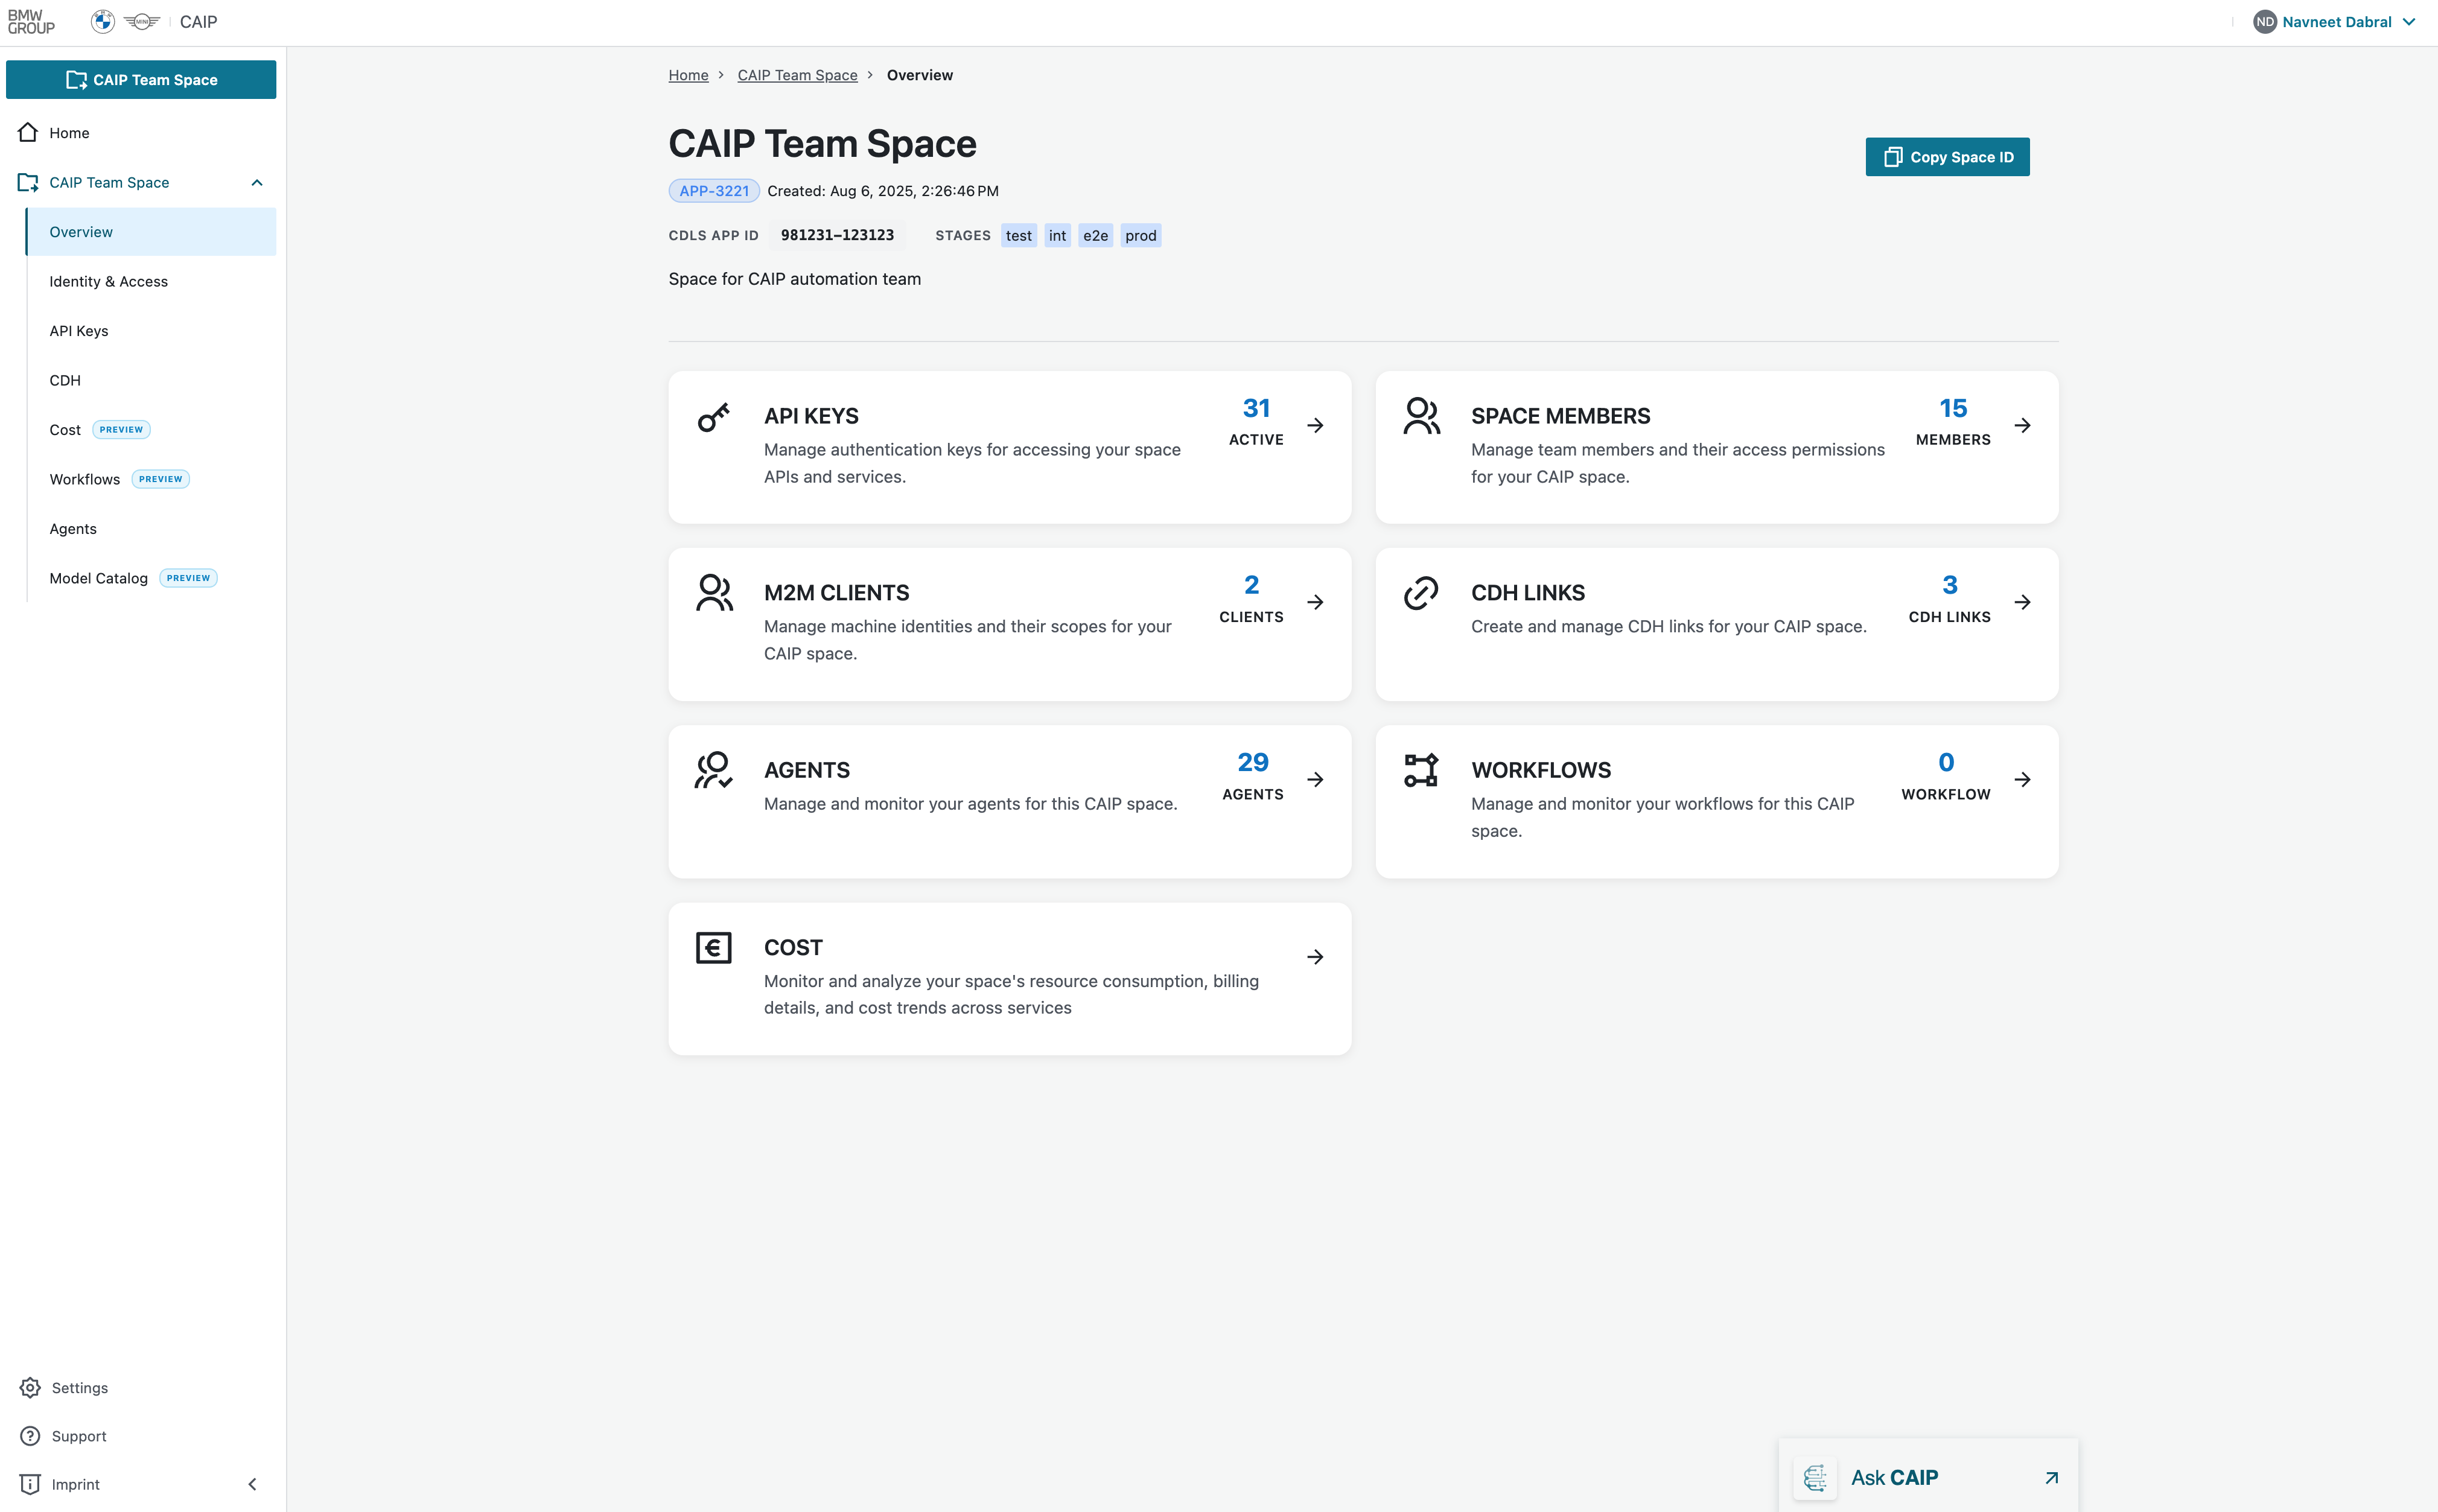This screenshot has height=1512, width=2438.
Task: Click the CAIP Team Space switcher button
Action: (141, 80)
